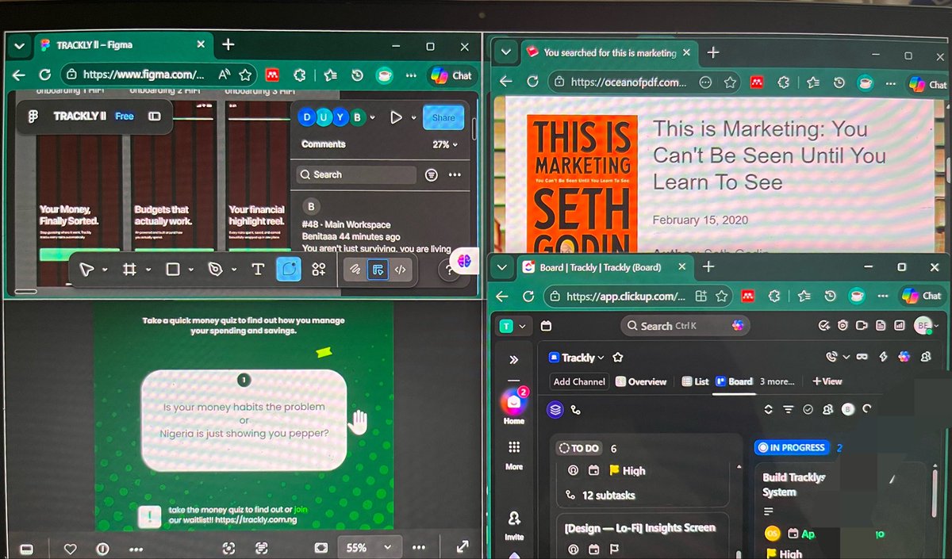Toggle show closed tasks checkmark in ClickUp
This screenshot has height=559, width=952.
coord(808,409)
